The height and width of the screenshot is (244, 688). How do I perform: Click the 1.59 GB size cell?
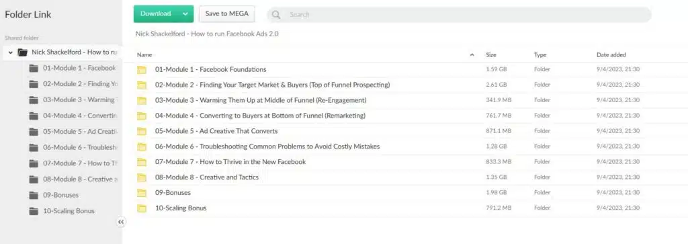(497, 69)
